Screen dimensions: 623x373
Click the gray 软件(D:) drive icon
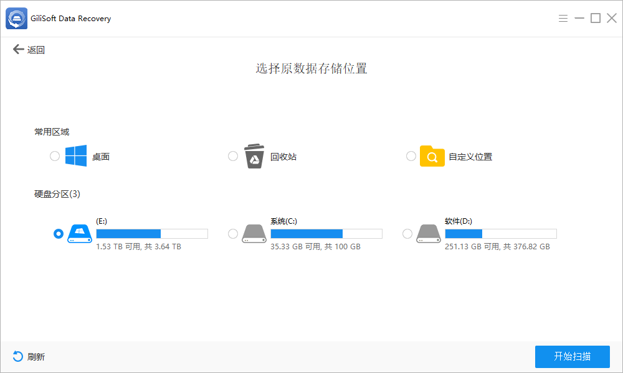tap(429, 234)
